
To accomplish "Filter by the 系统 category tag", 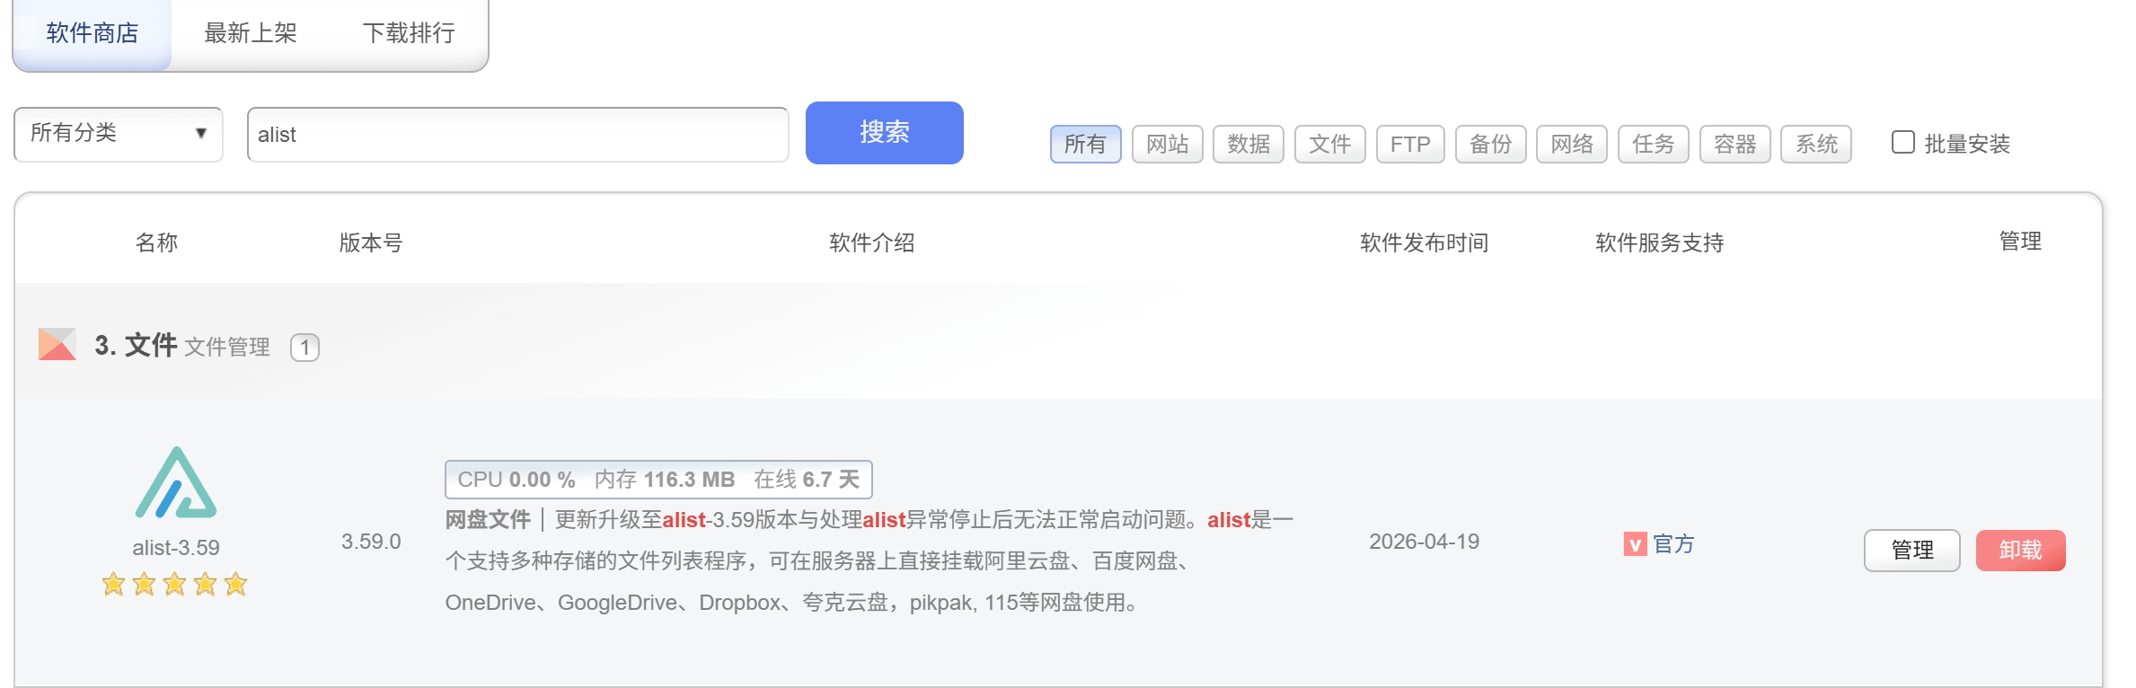I will pos(1816,144).
